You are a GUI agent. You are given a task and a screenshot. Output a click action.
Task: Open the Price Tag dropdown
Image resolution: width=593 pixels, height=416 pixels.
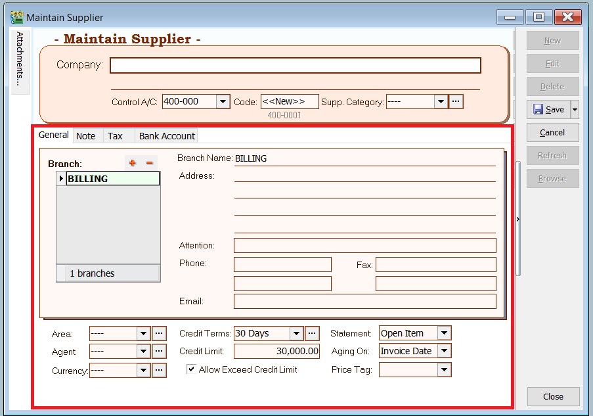click(445, 370)
